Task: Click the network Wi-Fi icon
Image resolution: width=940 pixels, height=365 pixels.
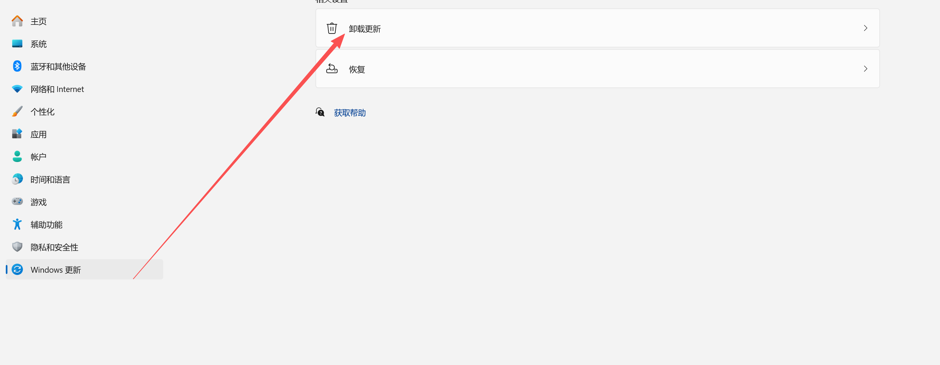Action: pyautogui.click(x=17, y=89)
